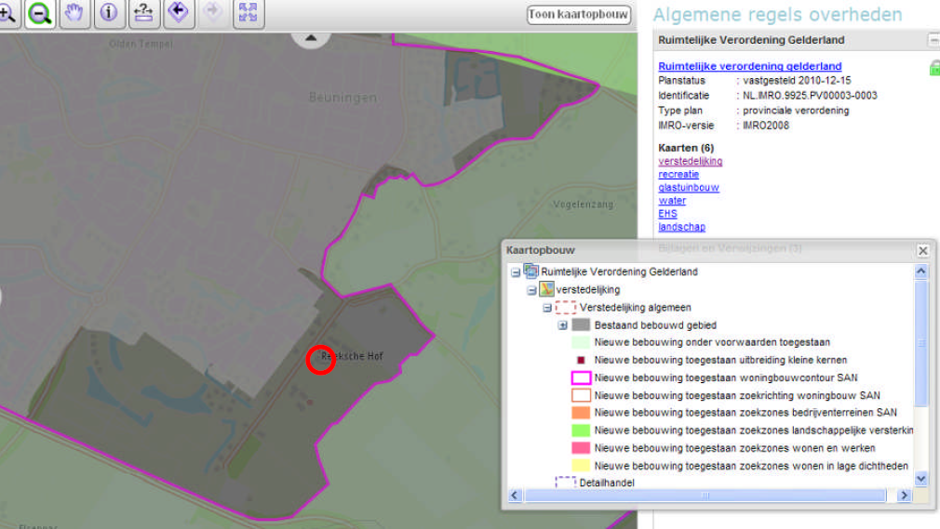Viewport: 940px width, 529px height.
Task: Select the Detailhandel tree item
Action: pos(607,483)
